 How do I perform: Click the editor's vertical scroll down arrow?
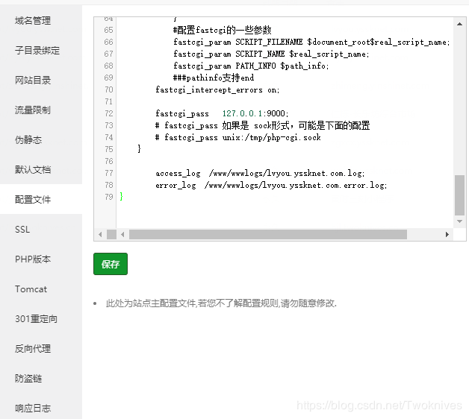[x=459, y=221]
